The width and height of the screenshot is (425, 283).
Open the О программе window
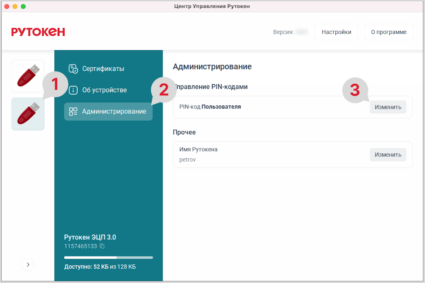(388, 32)
